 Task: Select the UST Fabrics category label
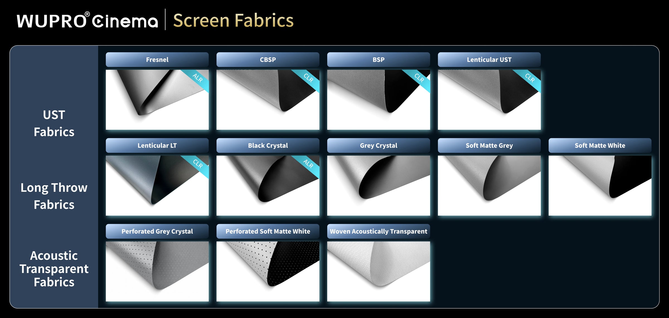point(54,123)
